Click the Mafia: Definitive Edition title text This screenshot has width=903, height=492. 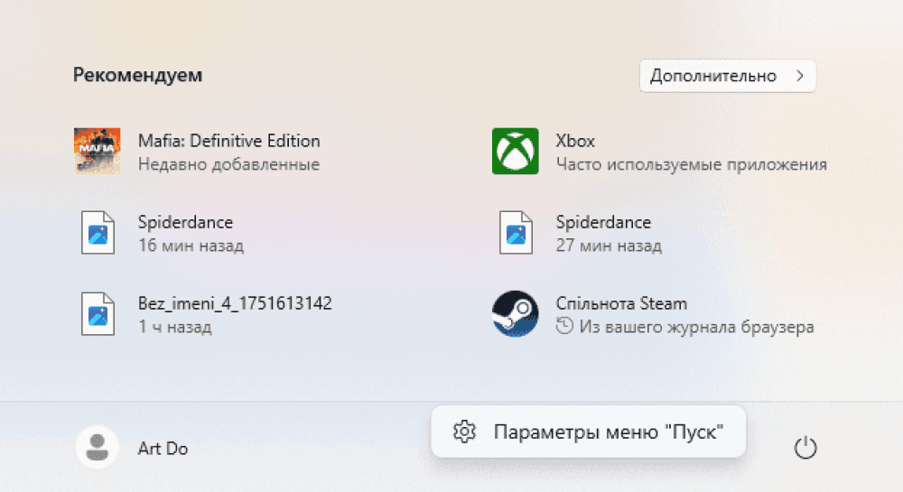pyautogui.click(x=228, y=141)
